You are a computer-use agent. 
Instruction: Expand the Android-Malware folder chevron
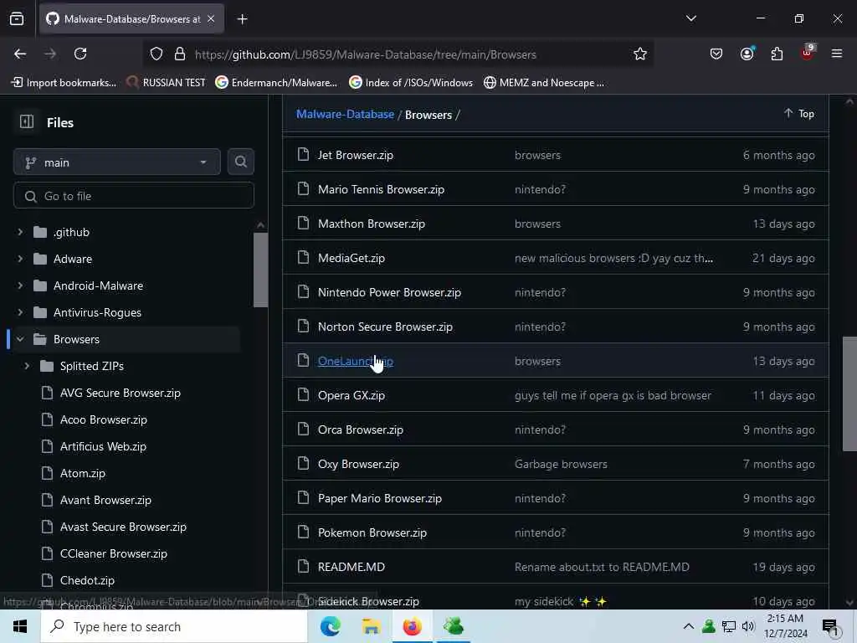[20, 285]
